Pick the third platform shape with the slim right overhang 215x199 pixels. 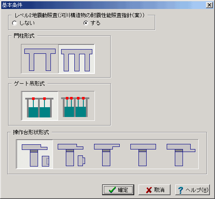(x=107, y=154)
